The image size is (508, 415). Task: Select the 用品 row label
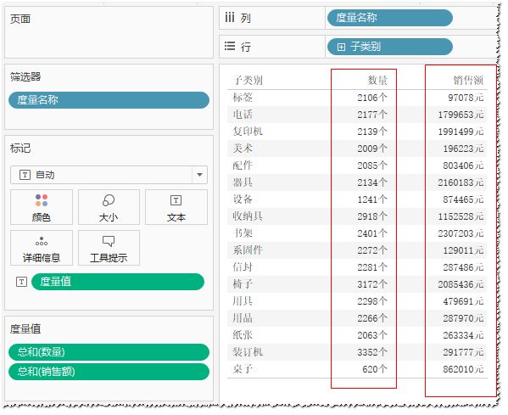point(243,318)
